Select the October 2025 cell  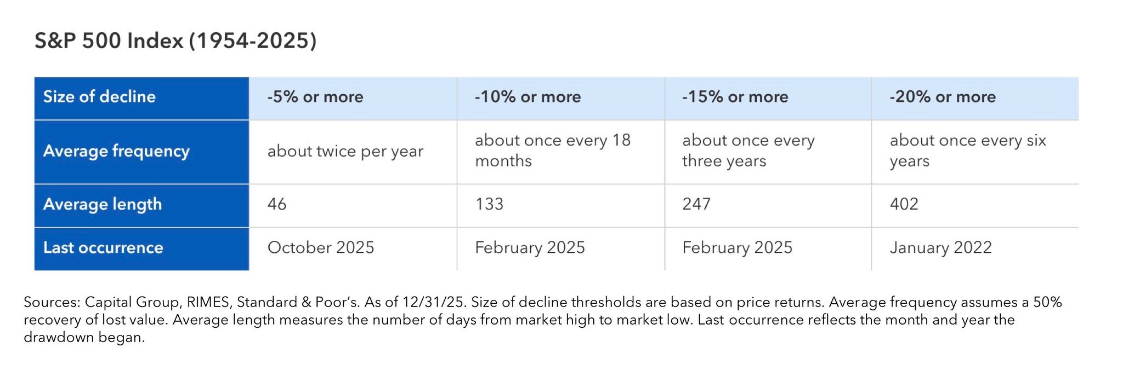point(320,247)
